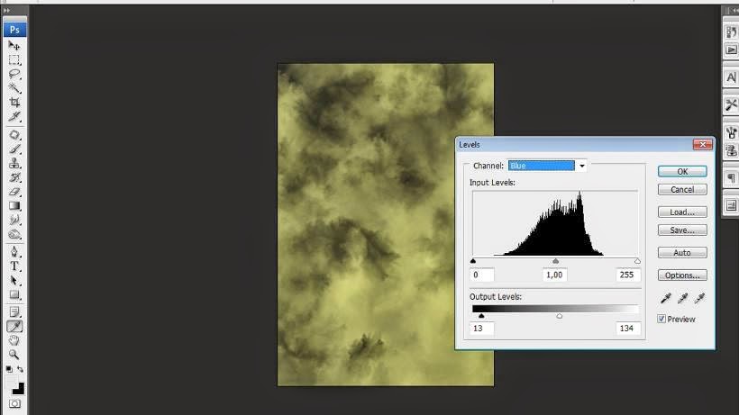
Task: Open the Layer Comps panel icon
Action: point(731,205)
